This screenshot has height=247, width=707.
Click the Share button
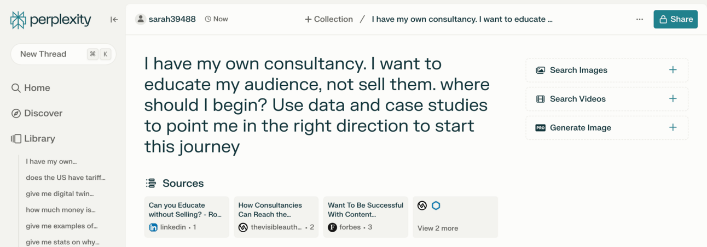675,19
